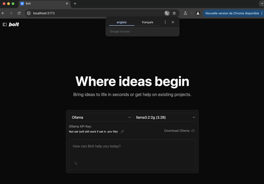Bookmark this page with the star icon
This screenshot has height=184, width=264.
[x=174, y=13]
